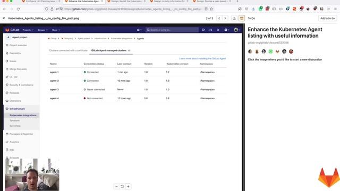This screenshot has width=340, height=191.
Task: Open the to-do list icon in navbar
Action: 218,30
